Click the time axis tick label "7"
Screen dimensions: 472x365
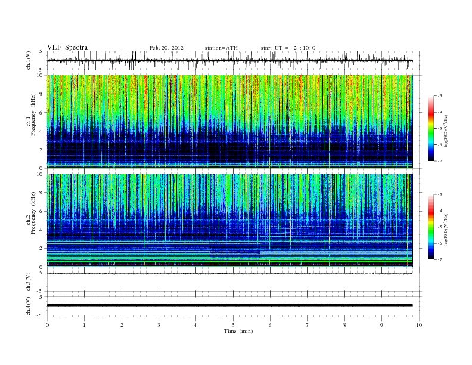[x=308, y=325]
